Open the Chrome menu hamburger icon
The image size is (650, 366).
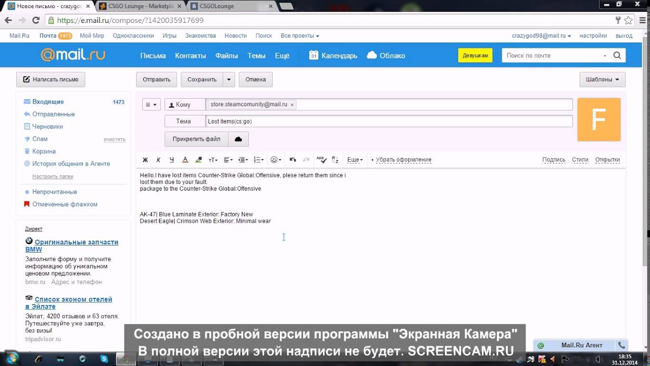pyautogui.click(x=641, y=20)
